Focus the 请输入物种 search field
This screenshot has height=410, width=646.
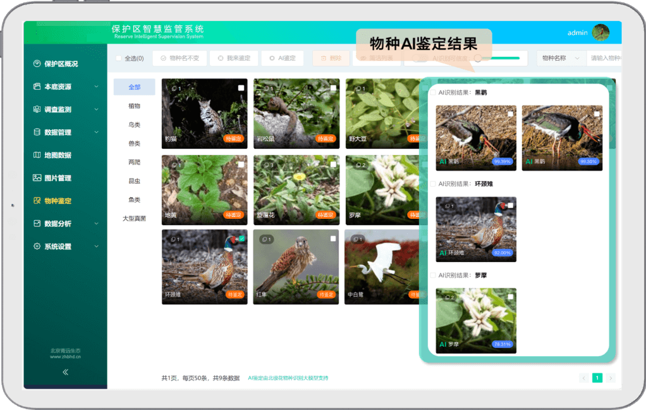[x=604, y=58]
